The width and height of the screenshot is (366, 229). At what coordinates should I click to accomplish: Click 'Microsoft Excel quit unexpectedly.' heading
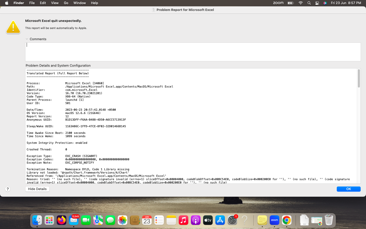[x=53, y=21]
